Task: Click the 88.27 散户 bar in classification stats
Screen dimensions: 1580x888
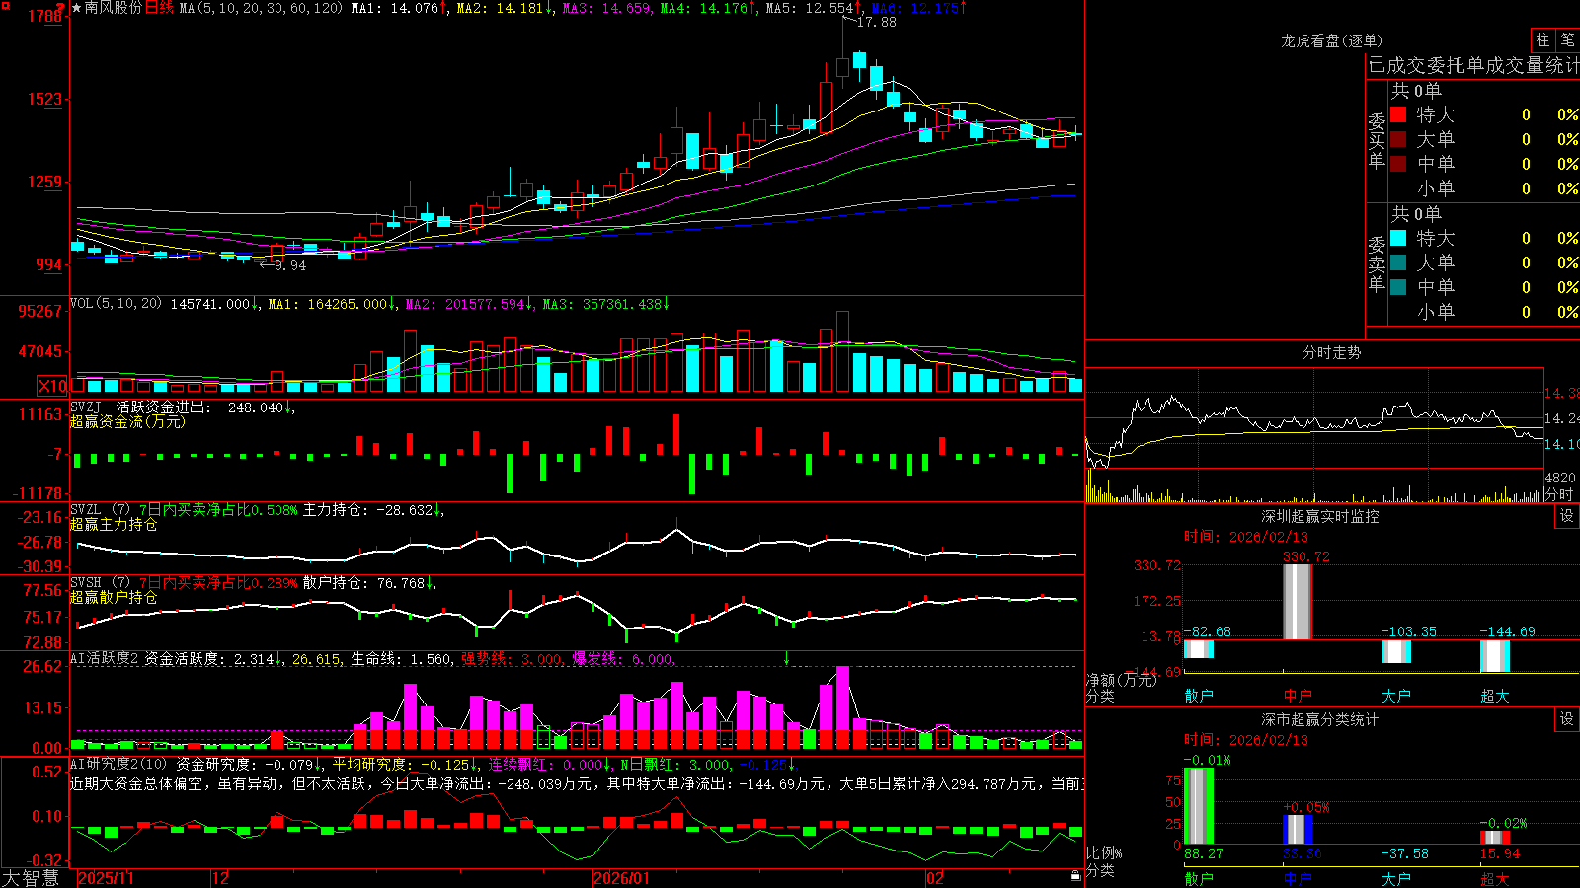Action: coord(1199,805)
